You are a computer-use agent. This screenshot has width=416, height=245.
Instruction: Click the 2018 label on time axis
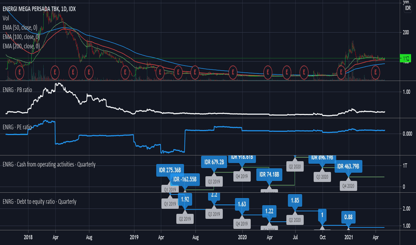click(x=28, y=237)
